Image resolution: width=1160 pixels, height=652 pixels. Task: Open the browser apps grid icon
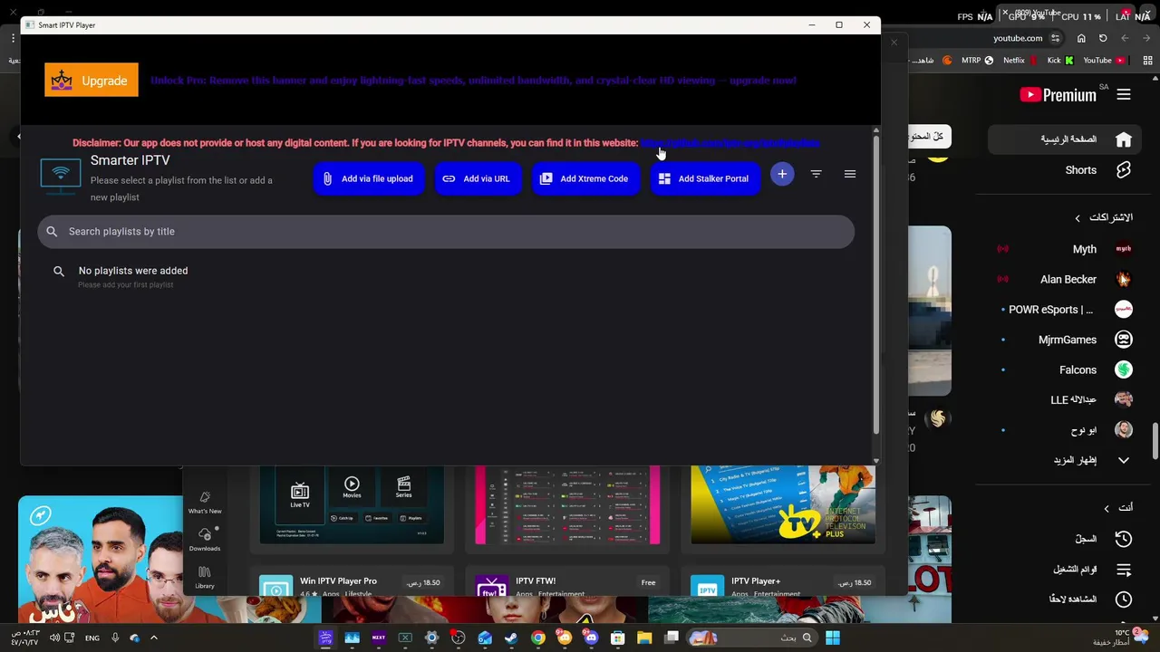1147,61
